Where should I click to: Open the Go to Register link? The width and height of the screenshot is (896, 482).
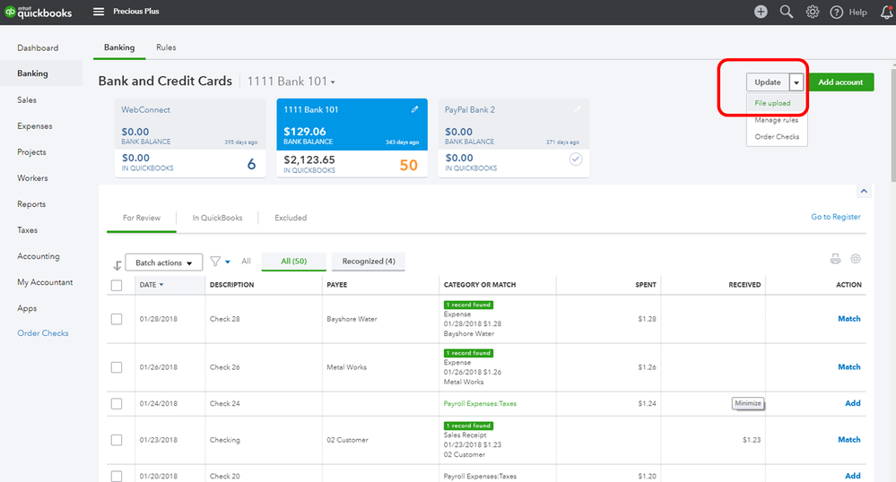tap(835, 217)
